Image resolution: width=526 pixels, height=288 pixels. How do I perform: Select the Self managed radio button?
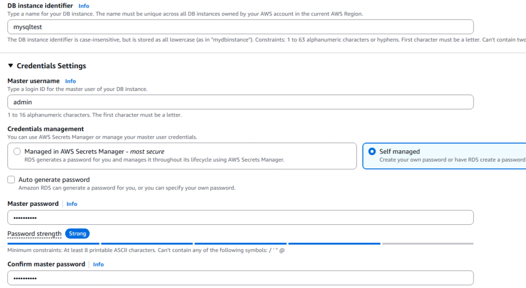(372, 151)
